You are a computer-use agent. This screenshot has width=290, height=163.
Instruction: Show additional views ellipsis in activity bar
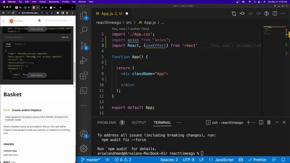(x=83, y=105)
